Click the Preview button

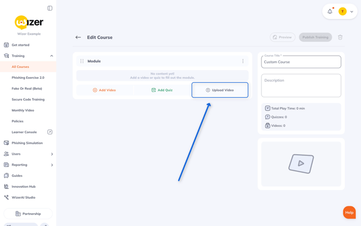coord(282,37)
